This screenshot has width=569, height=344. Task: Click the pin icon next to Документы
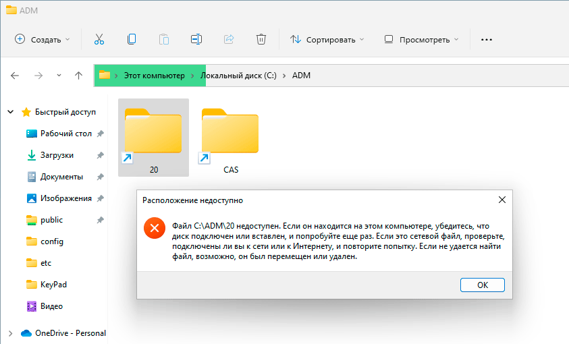[100, 177]
